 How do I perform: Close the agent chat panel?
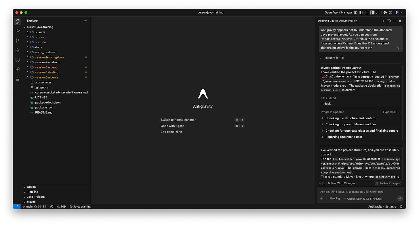click(x=400, y=21)
